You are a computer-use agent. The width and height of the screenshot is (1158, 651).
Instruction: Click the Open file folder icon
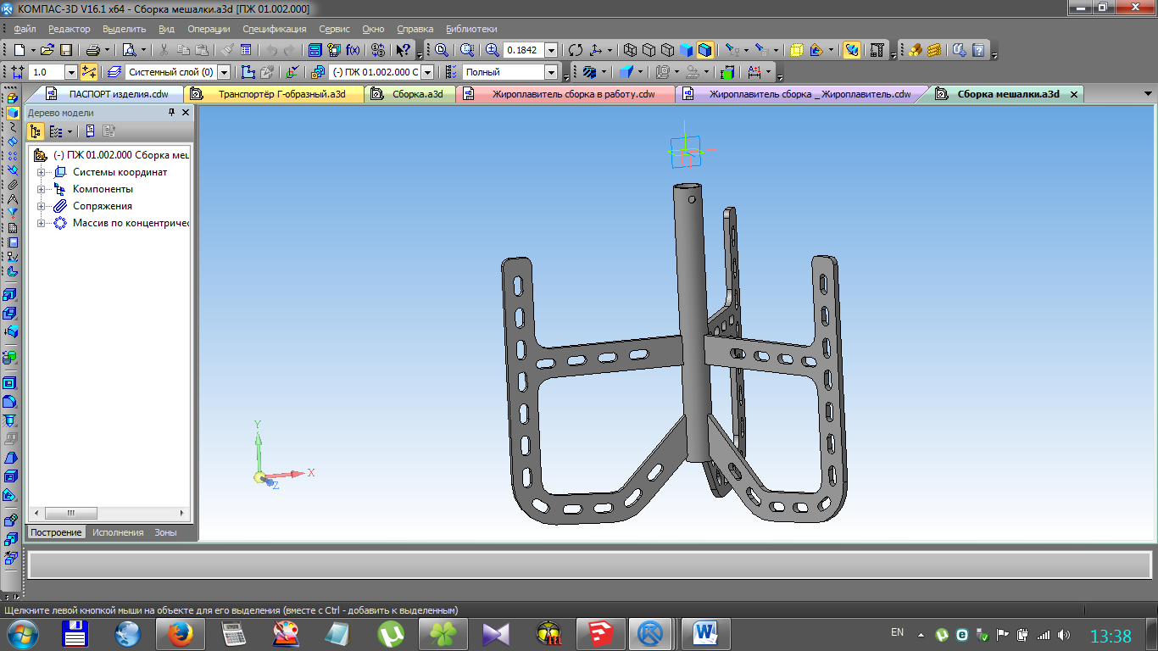coord(47,50)
